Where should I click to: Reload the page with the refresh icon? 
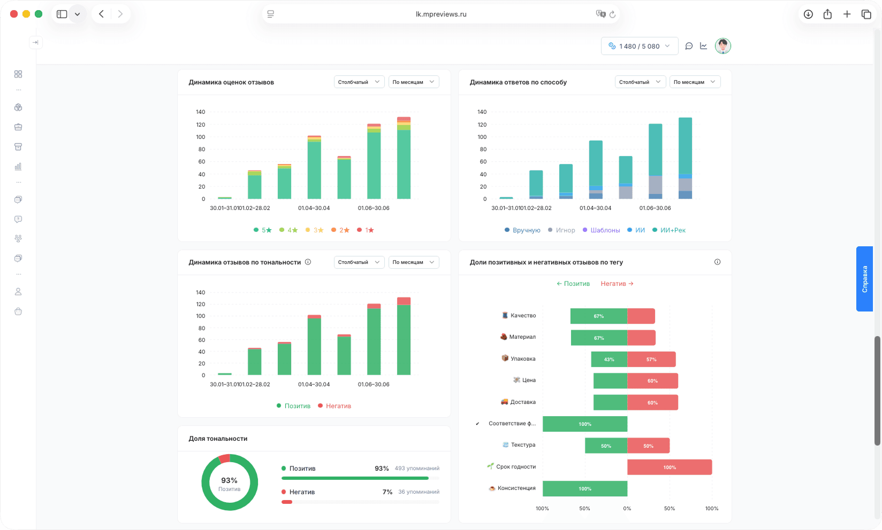pyautogui.click(x=613, y=14)
